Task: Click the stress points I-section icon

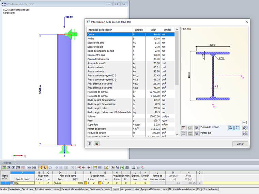Action: (x=184, y=128)
